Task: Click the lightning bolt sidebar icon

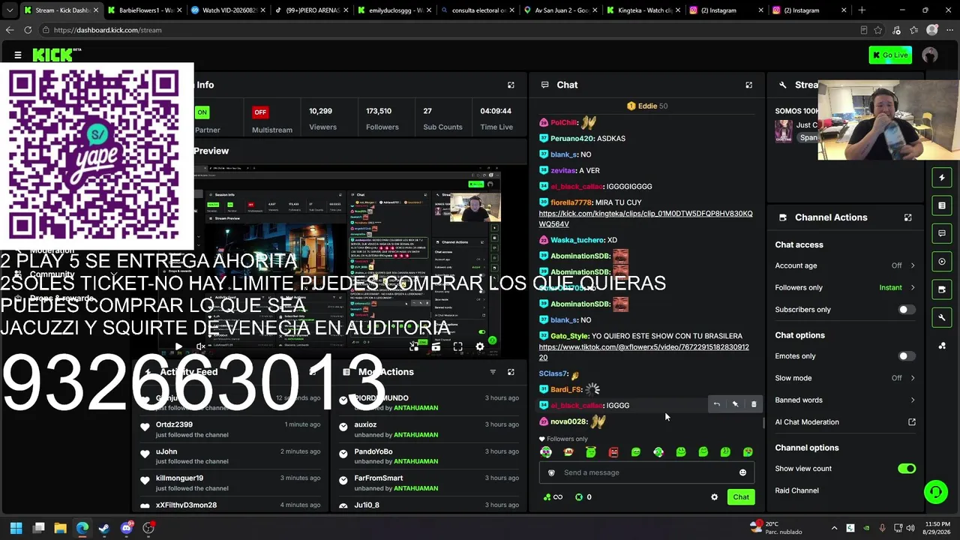Action: point(942,178)
